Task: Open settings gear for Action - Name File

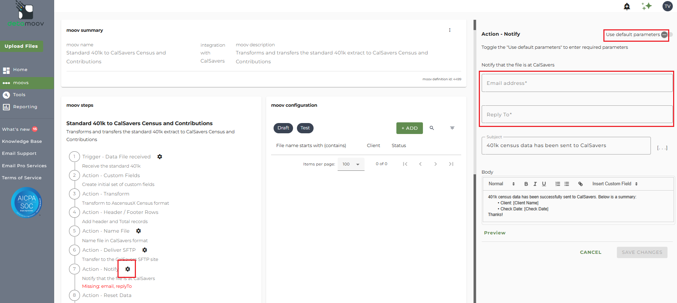Action: (138, 231)
